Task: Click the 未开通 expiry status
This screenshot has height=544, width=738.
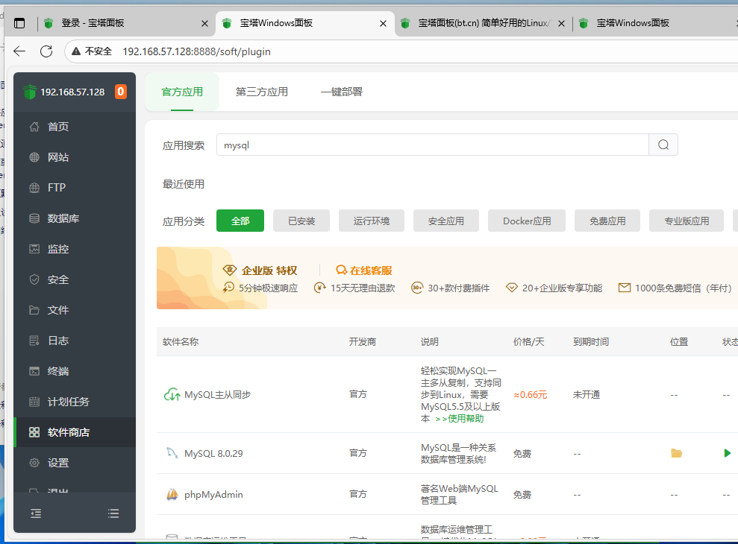Action: 587,394
